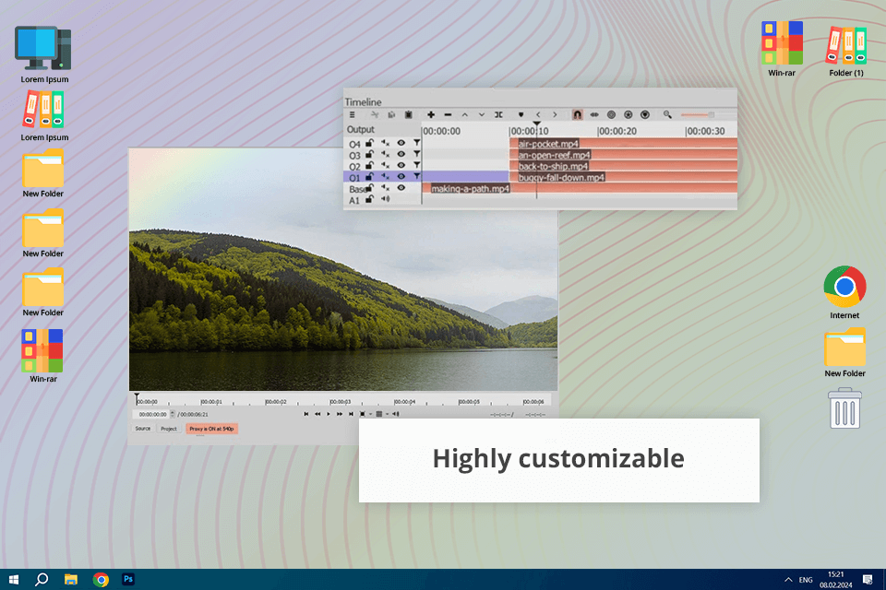
Task: Toggle Ripple Markers icon in Timeline
Action: click(x=645, y=114)
